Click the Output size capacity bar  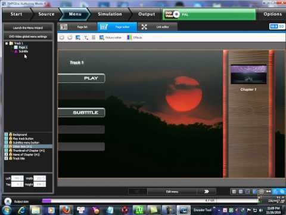(x=150, y=201)
